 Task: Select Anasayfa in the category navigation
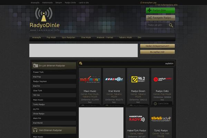(37, 38)
